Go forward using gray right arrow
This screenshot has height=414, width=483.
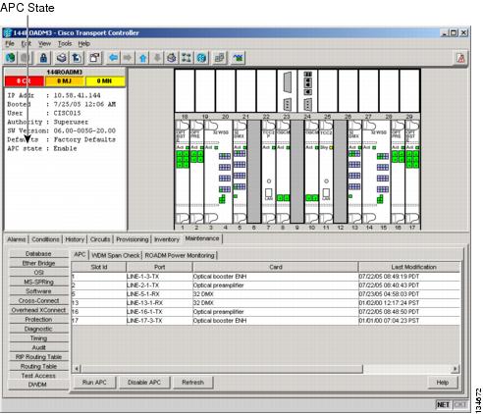128,58
